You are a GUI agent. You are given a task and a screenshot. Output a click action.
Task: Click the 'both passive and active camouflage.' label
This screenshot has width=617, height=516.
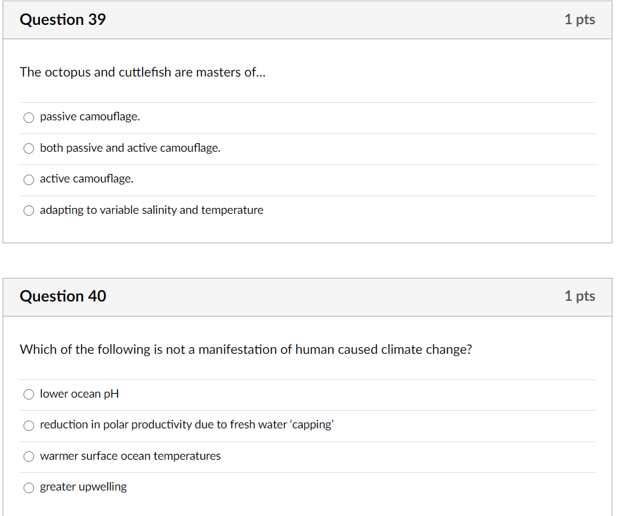(x=130, y=148)
